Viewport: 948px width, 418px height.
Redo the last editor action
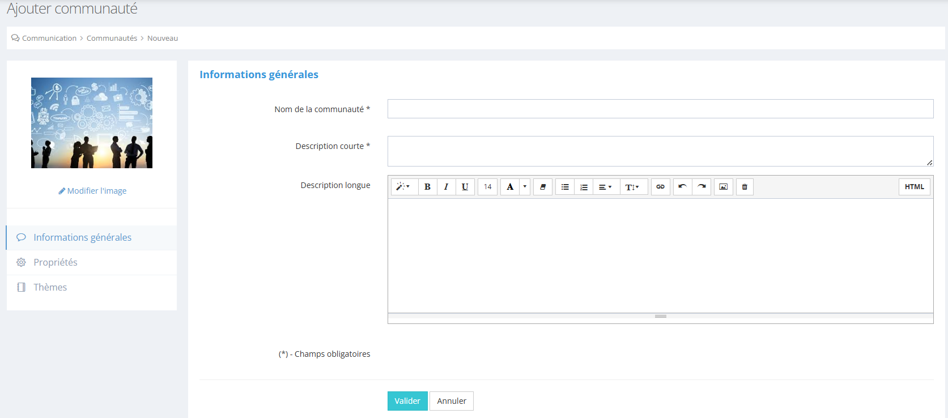coord(702,187)
